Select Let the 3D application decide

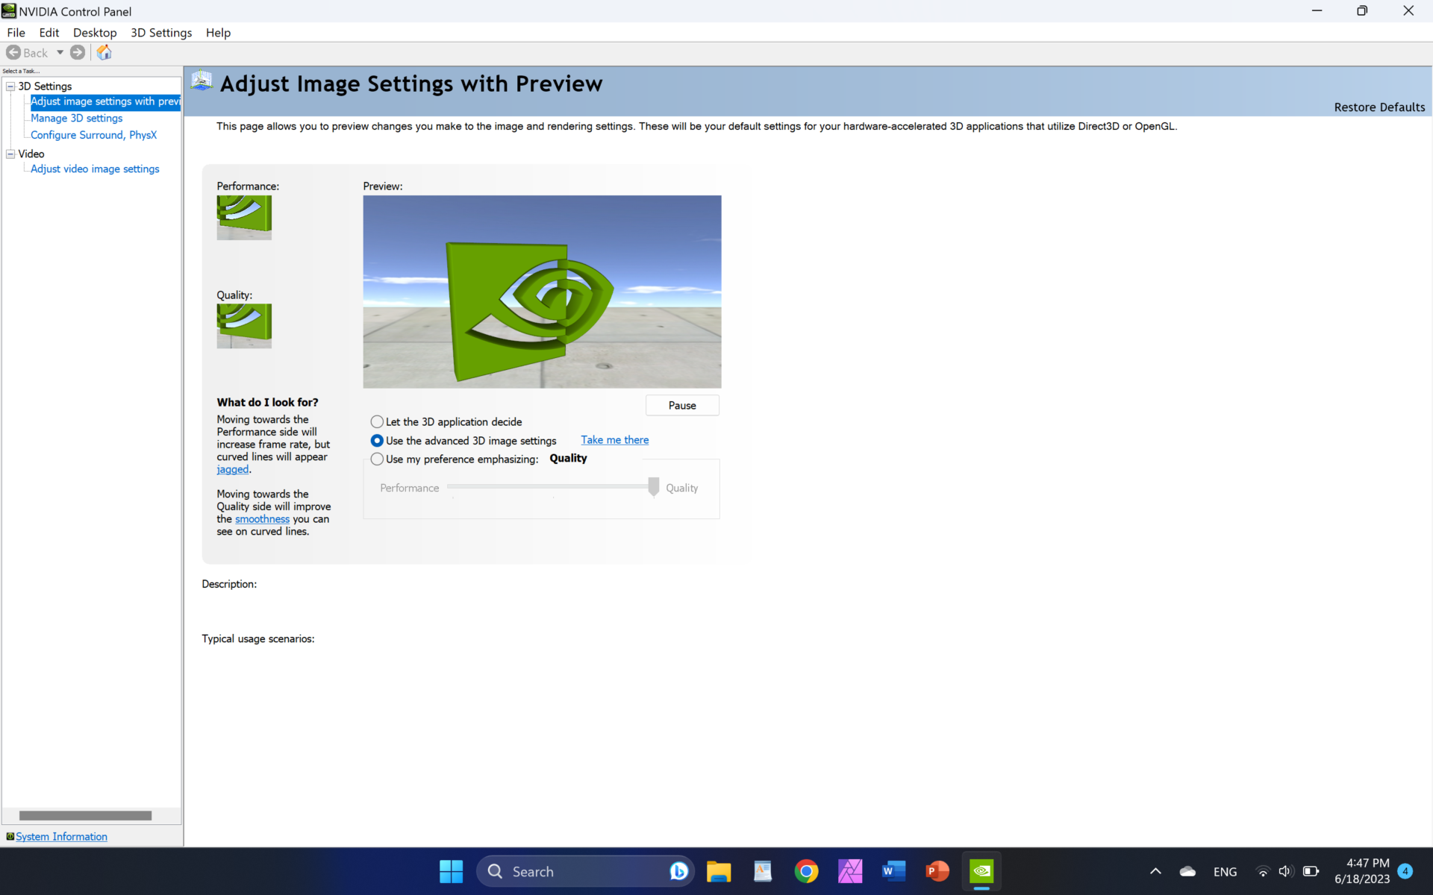pos(378,421)
